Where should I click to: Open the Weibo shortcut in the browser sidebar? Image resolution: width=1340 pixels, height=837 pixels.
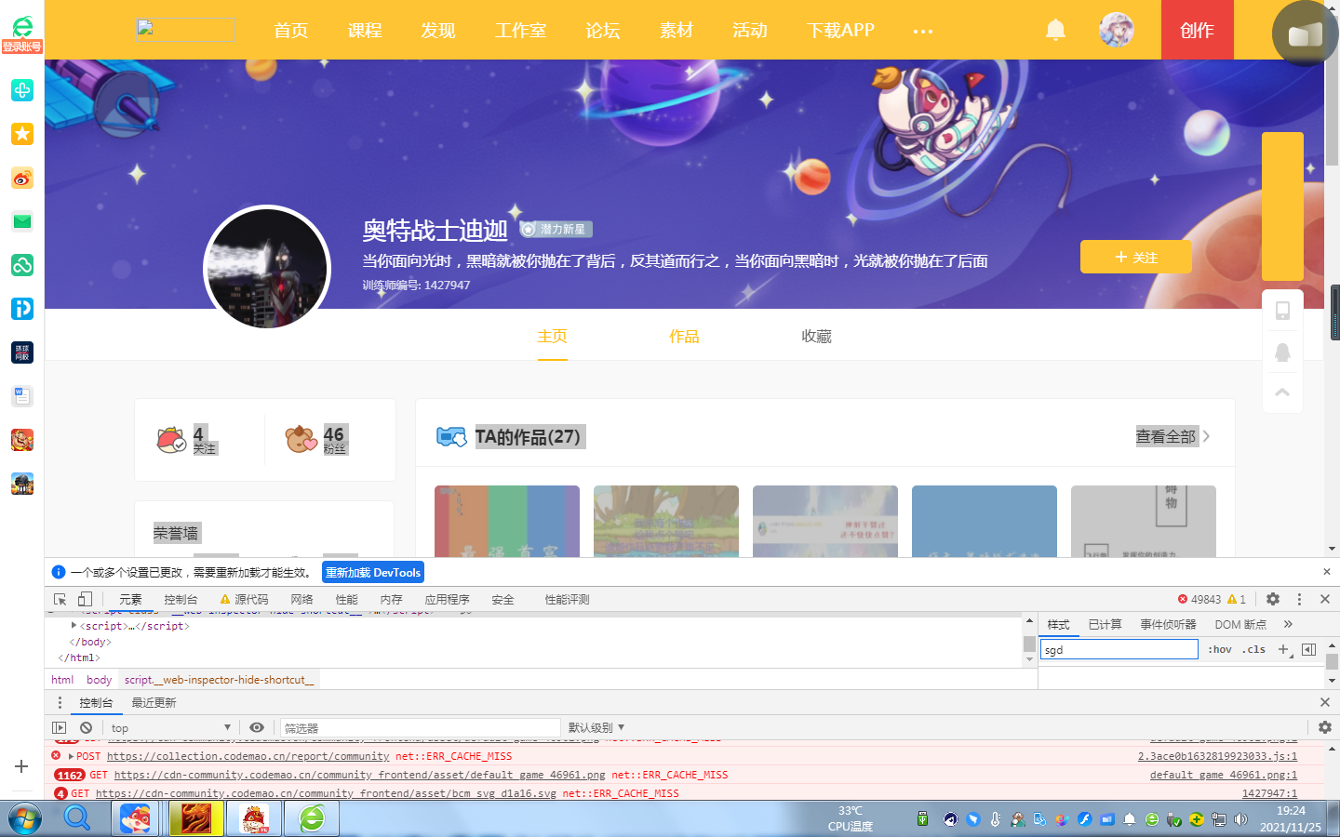coord(22,178)
